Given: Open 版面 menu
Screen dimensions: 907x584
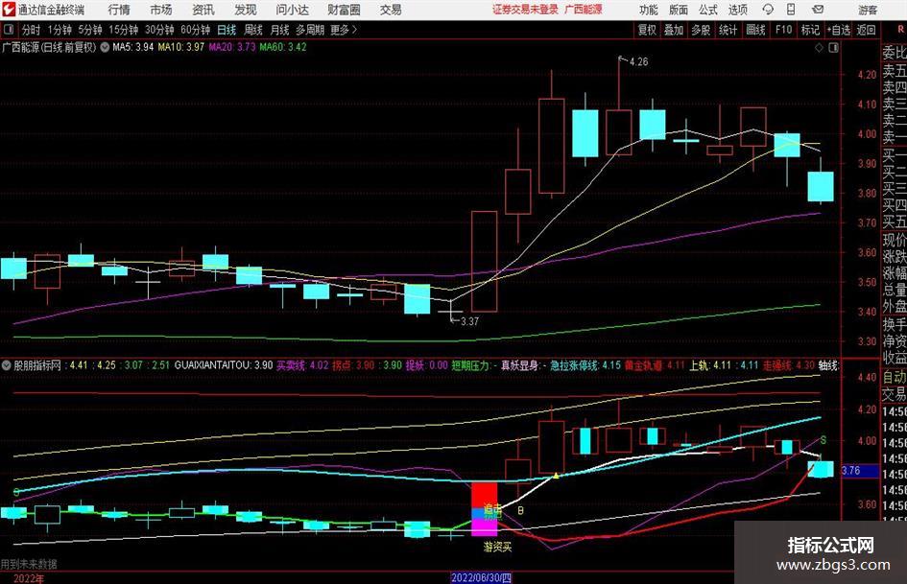Looking at the screenshot, I should 678,10.
